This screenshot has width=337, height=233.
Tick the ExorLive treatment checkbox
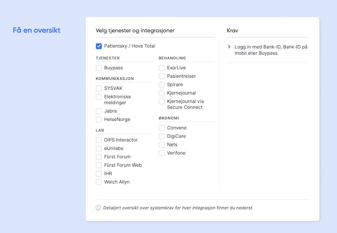click(162, 68)
